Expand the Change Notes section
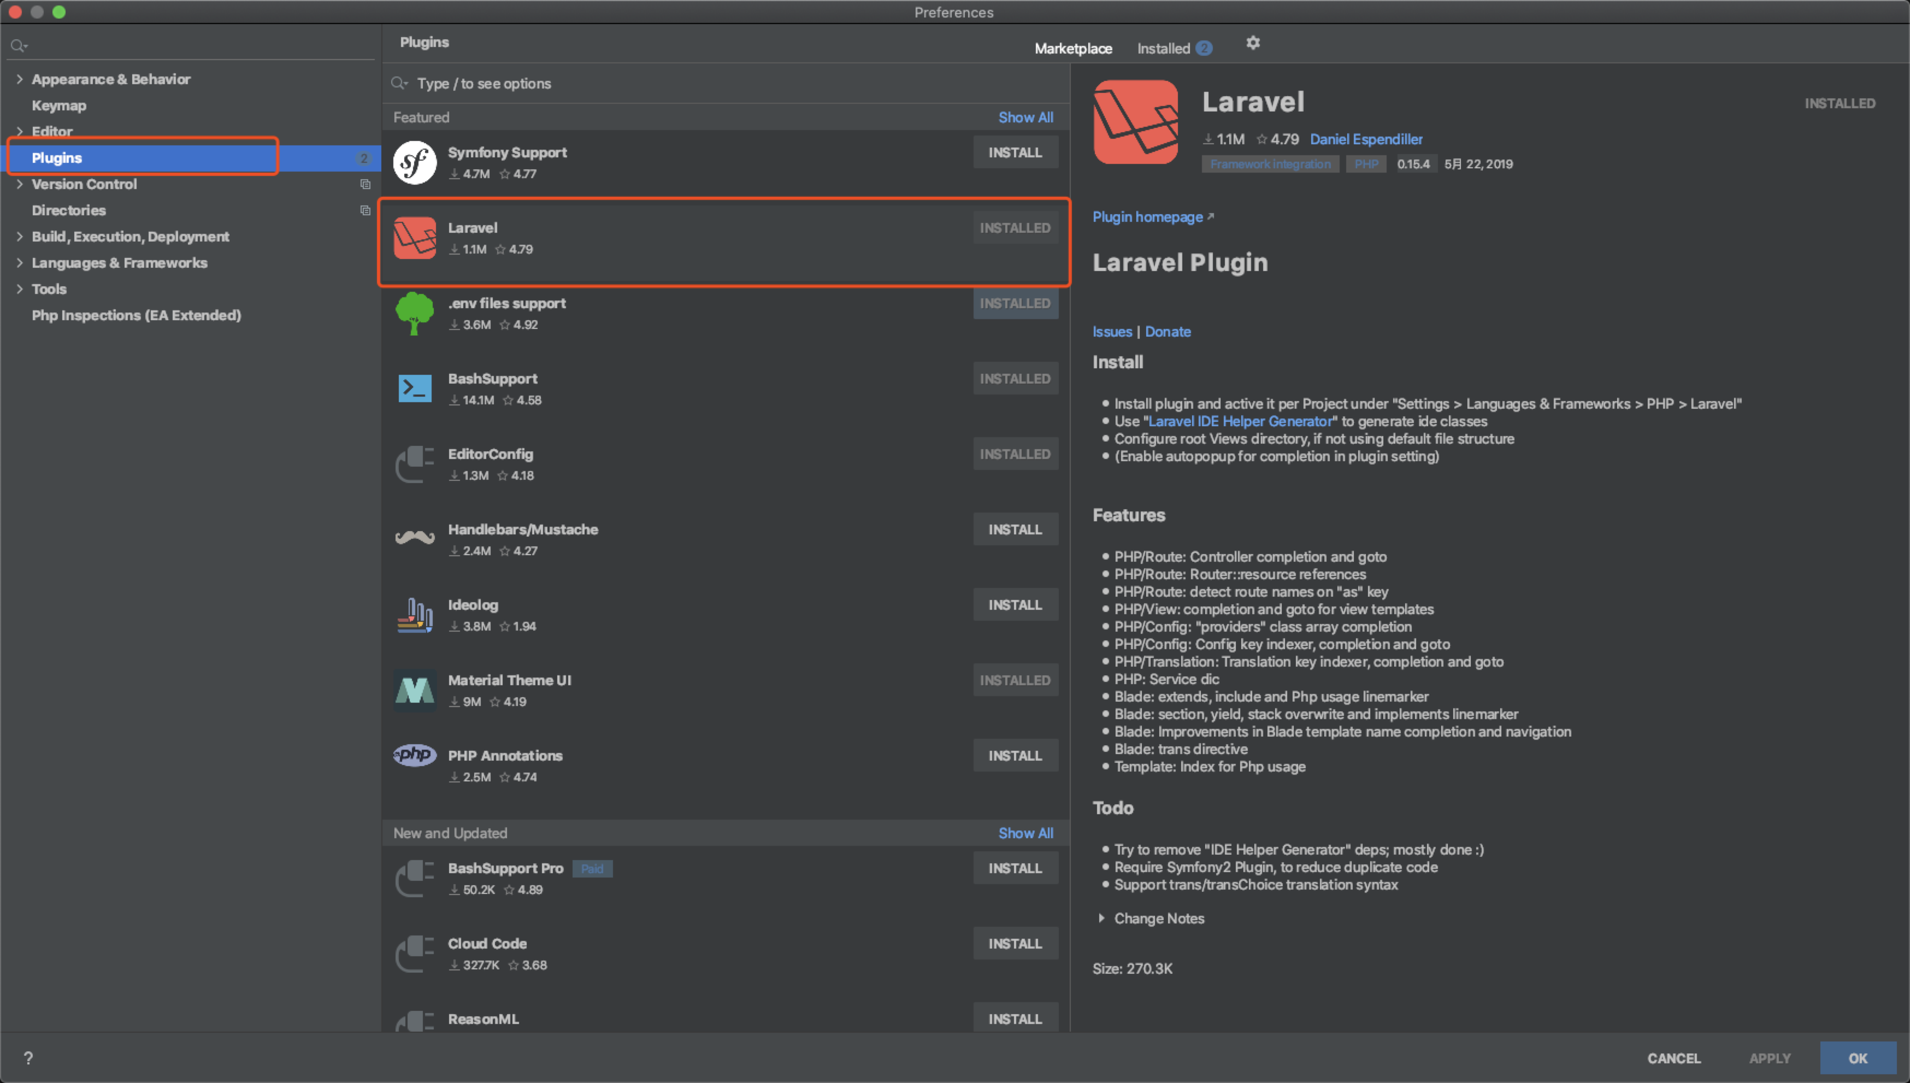Viewport: 1910px width, 1083px height. [x=1101, y=919]
